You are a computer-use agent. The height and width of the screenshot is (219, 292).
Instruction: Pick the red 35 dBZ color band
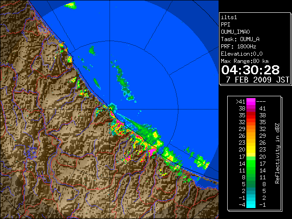(x=251, y=115)
